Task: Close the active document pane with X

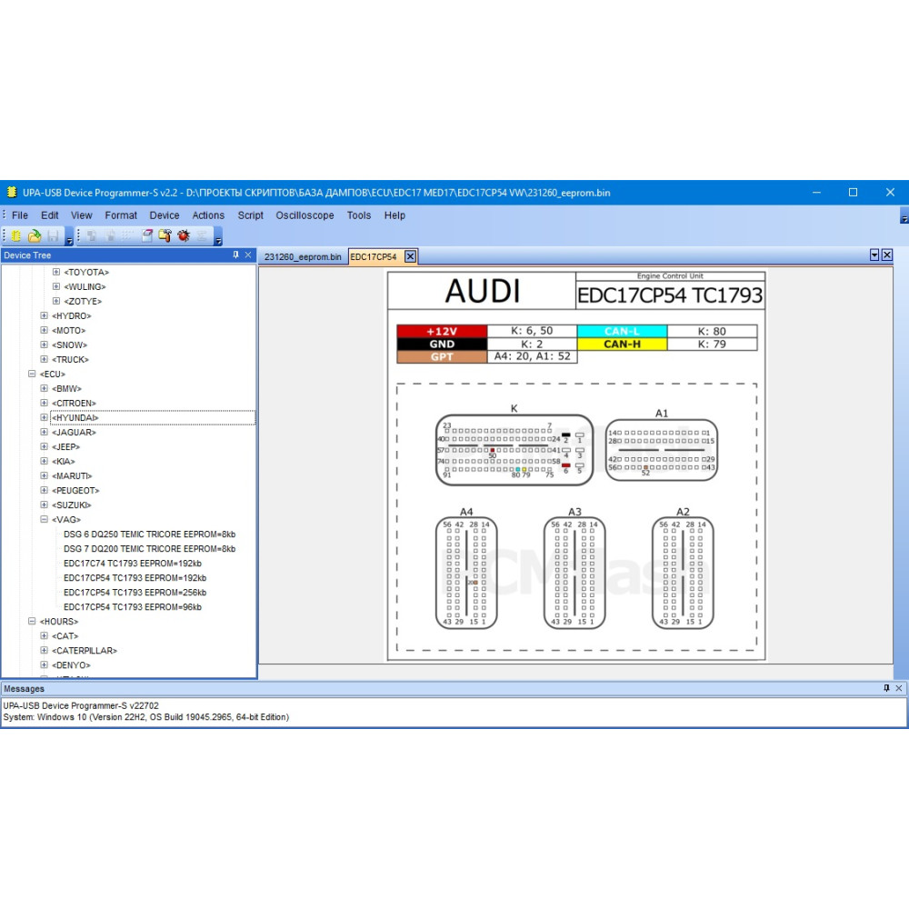Action: (887, 255)
